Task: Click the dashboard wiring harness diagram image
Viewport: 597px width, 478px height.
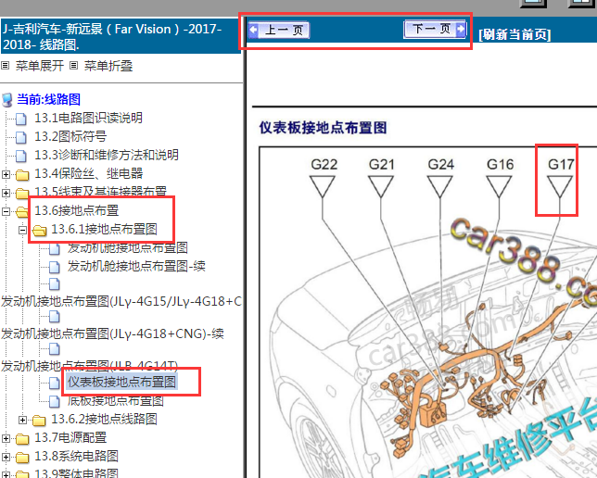Action: (x=428, y=312)
